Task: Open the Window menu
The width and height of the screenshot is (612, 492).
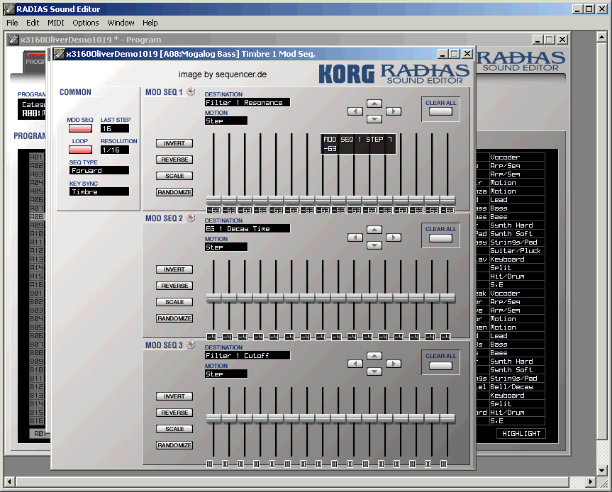Action: pyautogui.click(x=121, y=23)
